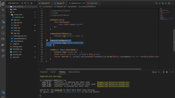Open the lightning bolt view in the activity bar
Image resolution: width=175 pixels, height=98 pixels.
[x=3, y=50]
